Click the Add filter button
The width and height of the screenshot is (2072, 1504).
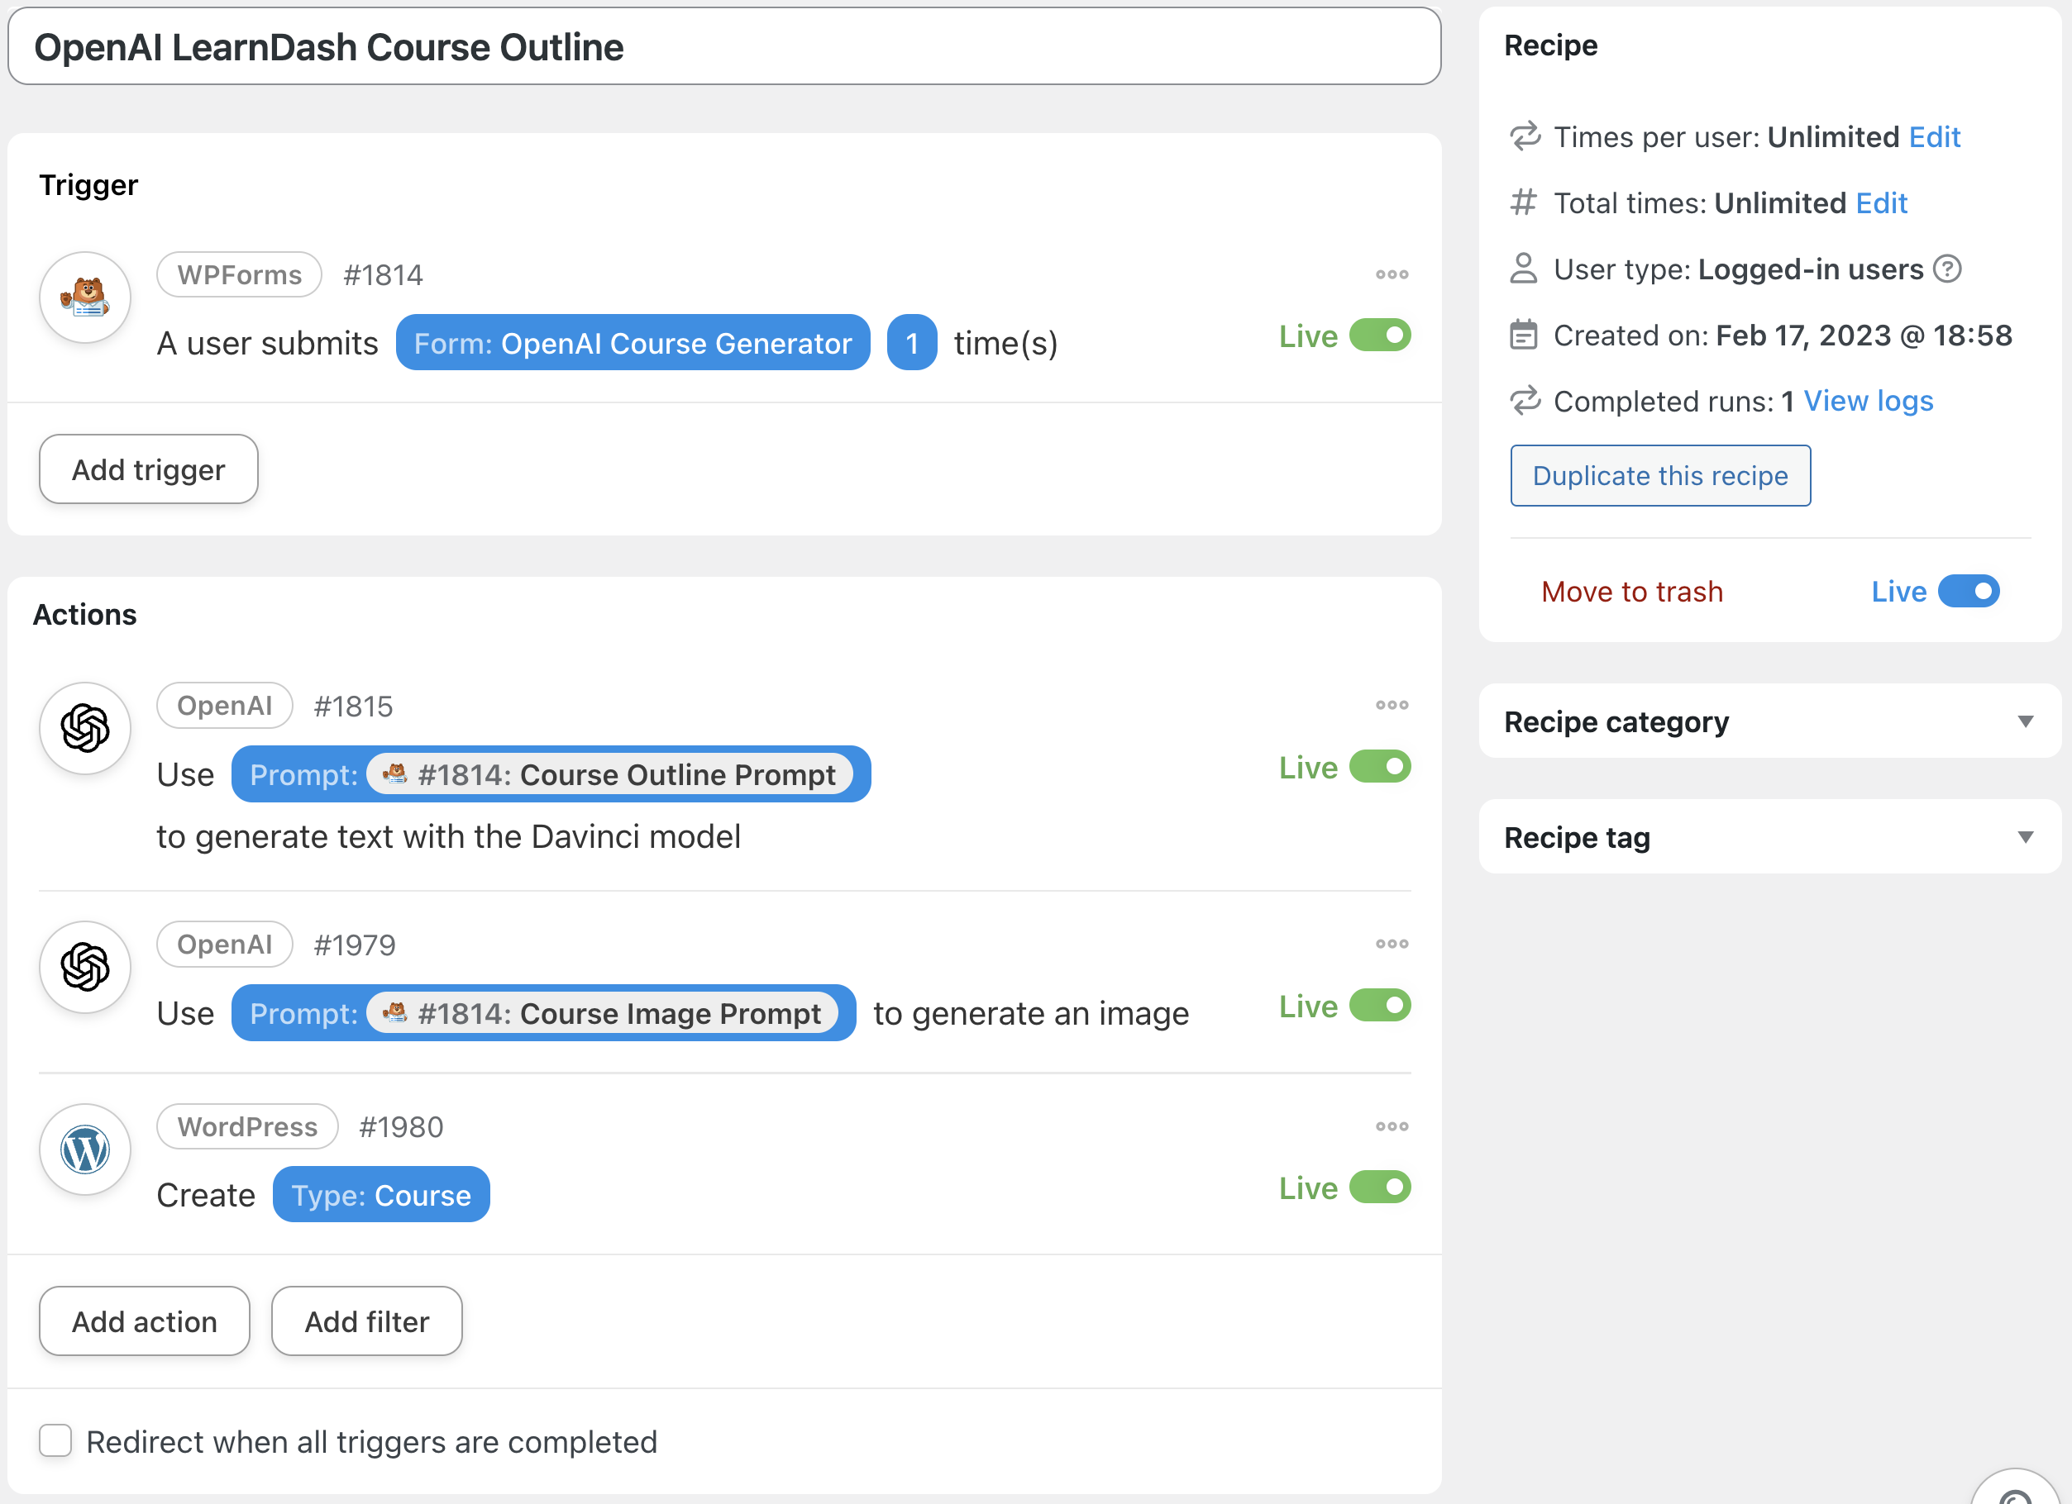click(366, 1321)
